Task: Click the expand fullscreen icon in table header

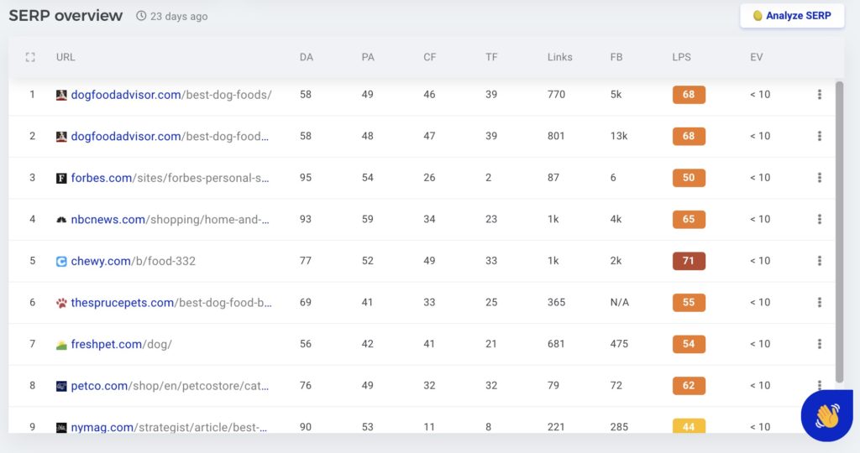Action: click(x=30, y=57)
